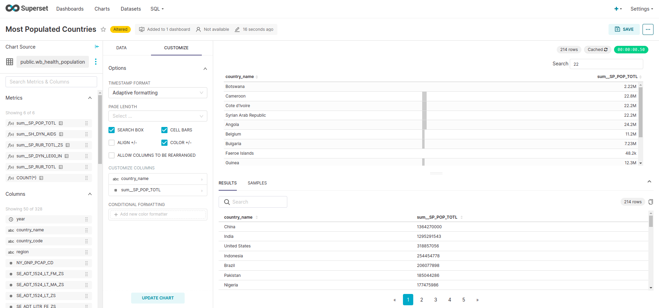Copy results with the clipboard icon
The image size is (659, 308).
650,202
